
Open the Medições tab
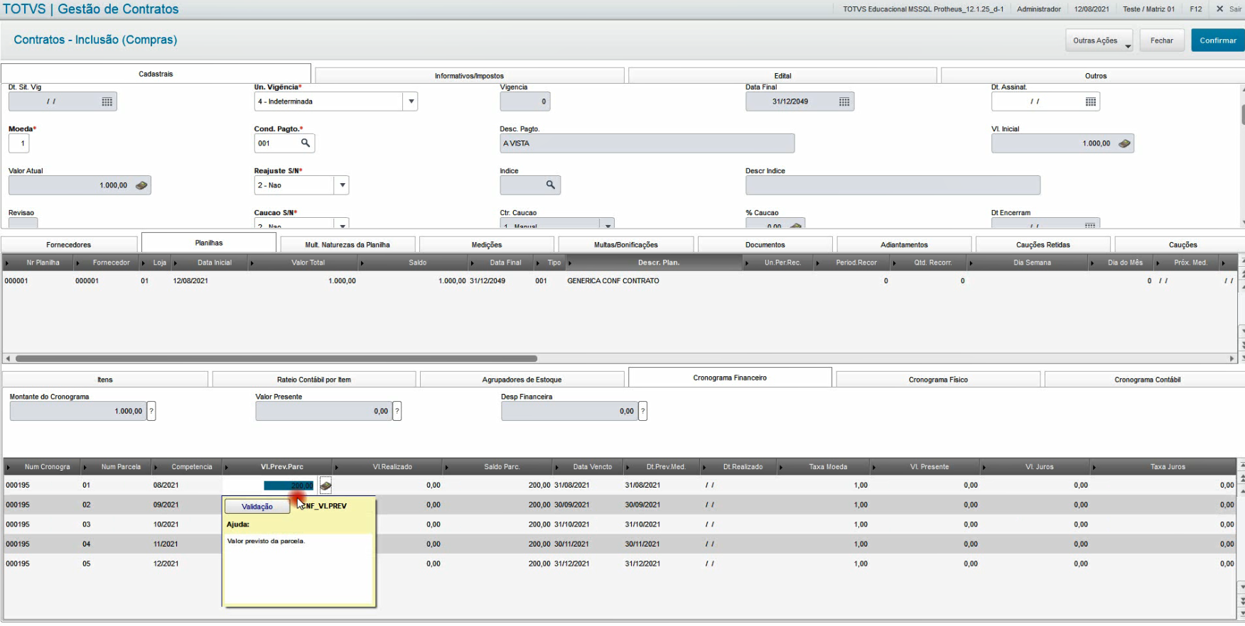point(487,245)
